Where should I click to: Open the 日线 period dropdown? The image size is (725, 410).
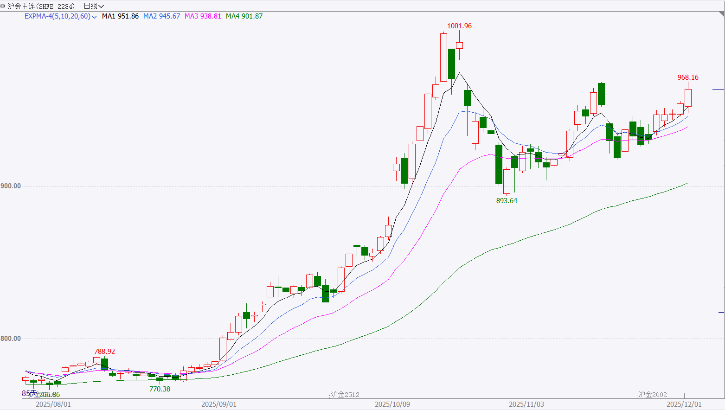[x=93, y=6]
